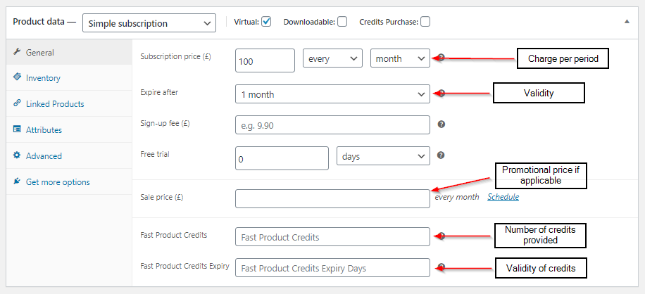This screenshot has height=294, width=645.
Task: Click help icon beside Free trial period
Action: click(x=442, y=155)
